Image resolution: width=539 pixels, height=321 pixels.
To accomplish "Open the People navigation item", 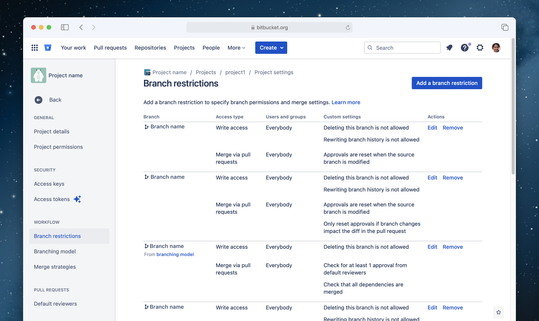I will pyautogui.click(x=211, y=47).
